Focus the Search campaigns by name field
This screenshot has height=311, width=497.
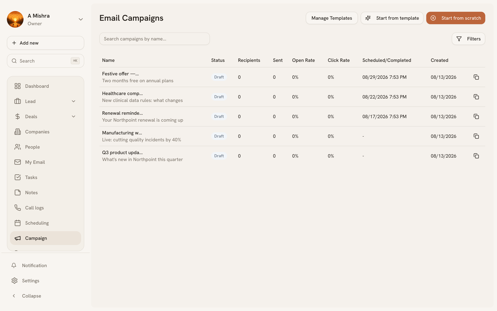click(x=155, y=39)
